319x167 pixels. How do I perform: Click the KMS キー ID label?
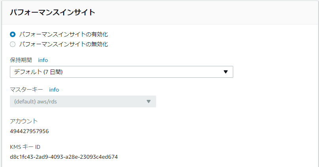click(x=25, y=147)
